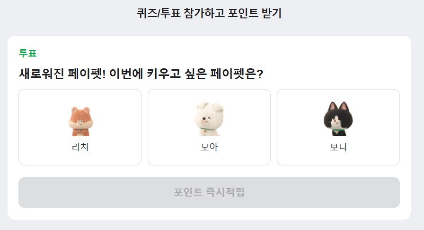
Task: Click the black cat 보니 image
Action: [338, 119]
